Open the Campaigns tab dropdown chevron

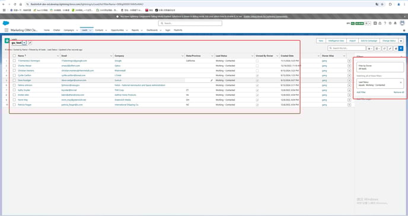coord(77,30)
